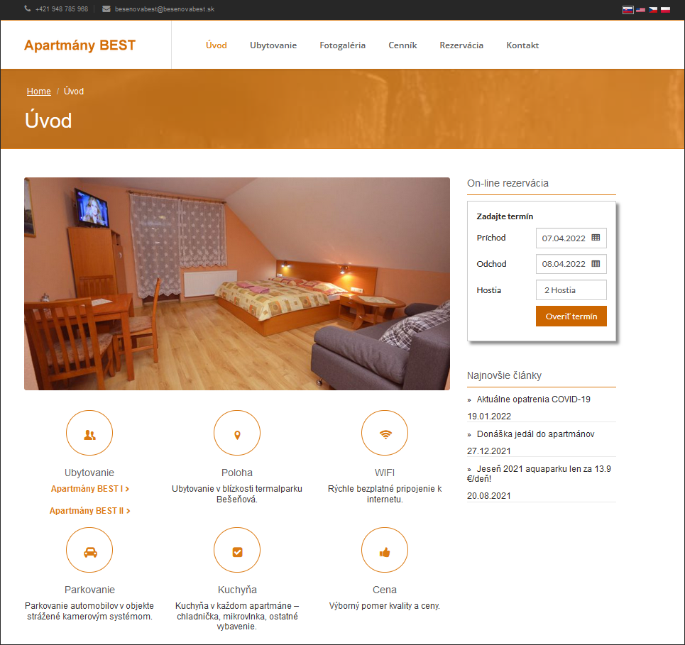The height and width of the screenshot is (645, 685).
Task: Click the Kuchyňa checkmark circle icon
Action: pos(237,550)
